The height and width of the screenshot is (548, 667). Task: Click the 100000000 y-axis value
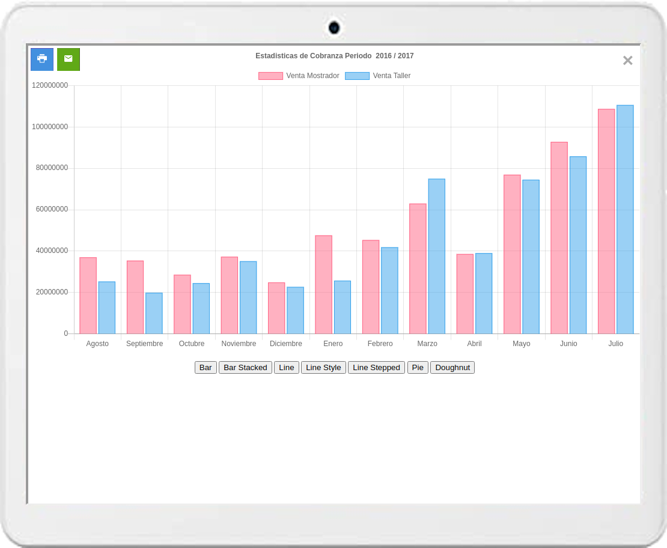50,127
